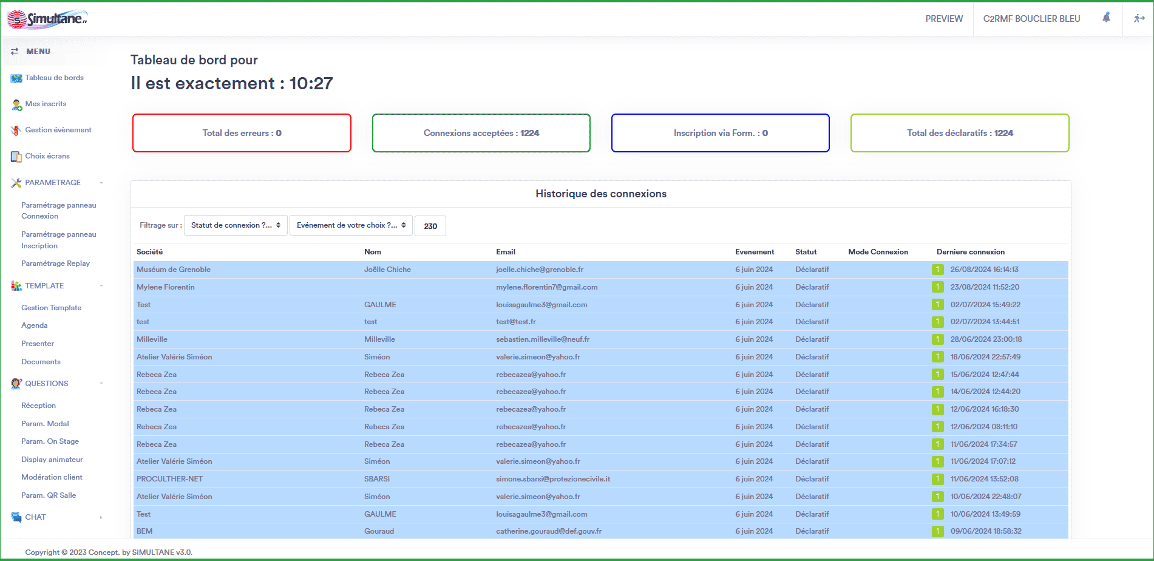Click the Simultane.tv logo
The height and width of the screenshot is (561, 1154).
pyautogui.click(x=47, y=18)
